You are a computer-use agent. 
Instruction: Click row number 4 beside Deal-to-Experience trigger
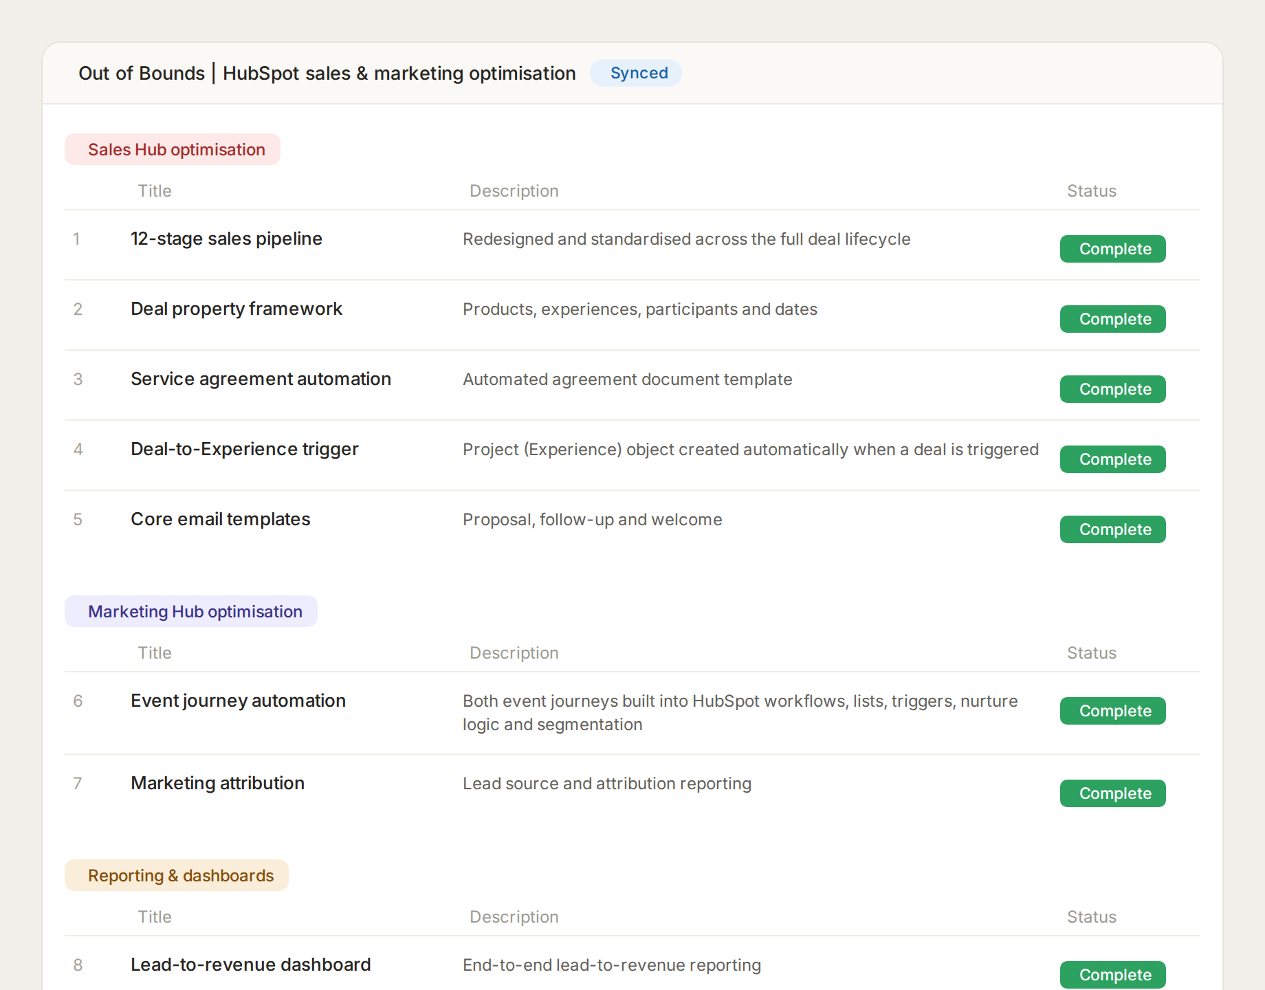pyautogui.click(x=78, y=450)
